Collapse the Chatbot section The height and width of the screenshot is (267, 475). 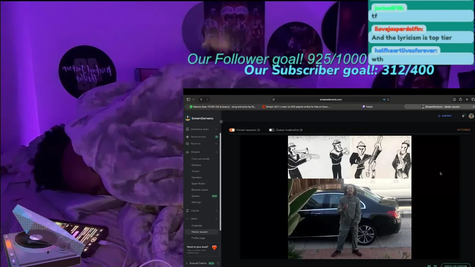(x=202, y=152)
